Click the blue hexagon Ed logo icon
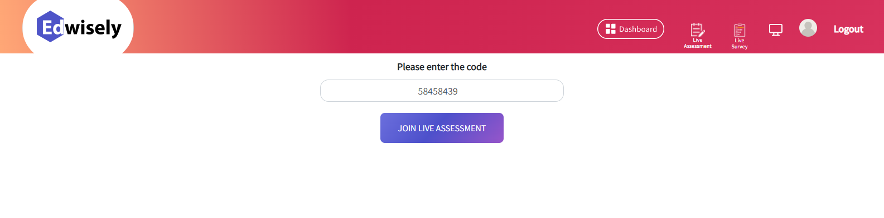Screen dimensions: 884x218 coord(51,27)
